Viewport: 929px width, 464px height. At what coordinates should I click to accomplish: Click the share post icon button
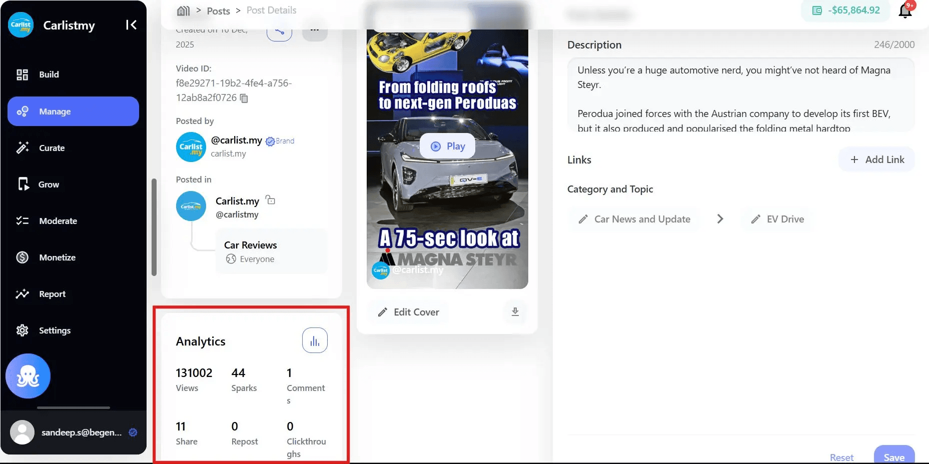[279, 31]
